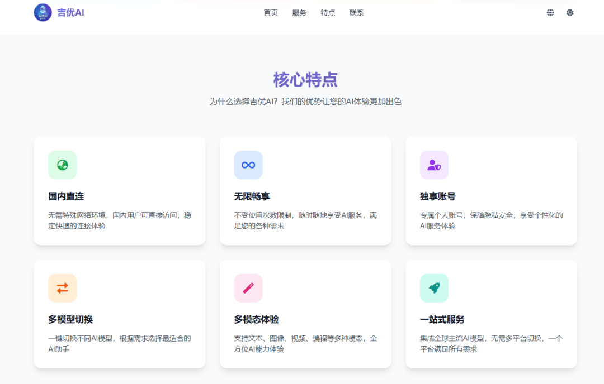Select the 独享账号 user icon
The image size is (604, 384).
[x=434, y=165]
